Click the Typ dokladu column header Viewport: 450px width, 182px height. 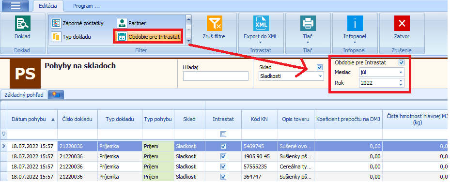[120, 119]
